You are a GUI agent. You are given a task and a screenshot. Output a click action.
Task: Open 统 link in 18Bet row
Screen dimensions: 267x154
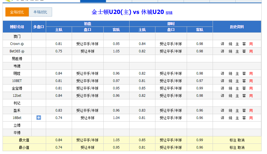(230, 118)
